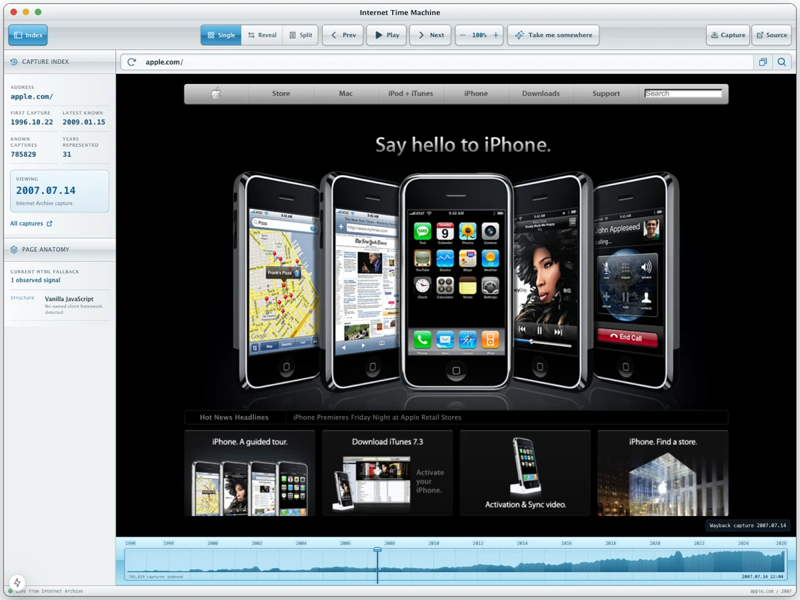The height and width of the screenshot is (600, 800).
Task: Open the Store tab on Apple page
Action: (x=281, y=94)
